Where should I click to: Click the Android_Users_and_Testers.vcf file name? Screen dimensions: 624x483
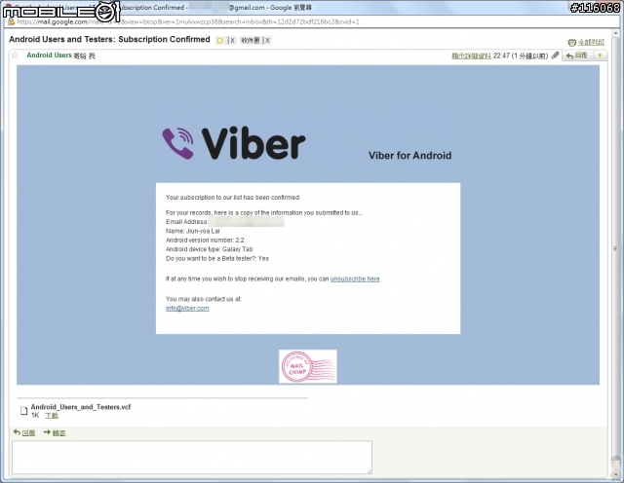pyautogui.click(x=81, y=407)
